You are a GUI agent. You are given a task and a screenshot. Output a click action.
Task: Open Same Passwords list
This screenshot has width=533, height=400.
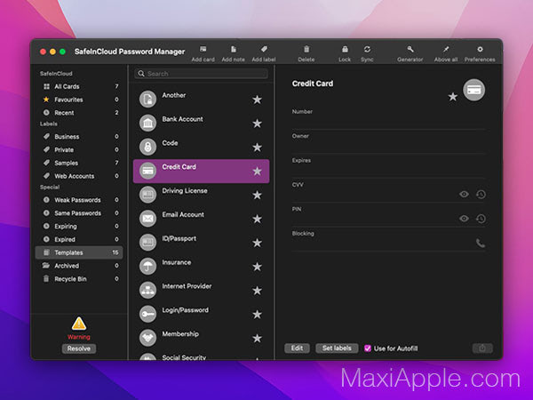coord(80,213)
